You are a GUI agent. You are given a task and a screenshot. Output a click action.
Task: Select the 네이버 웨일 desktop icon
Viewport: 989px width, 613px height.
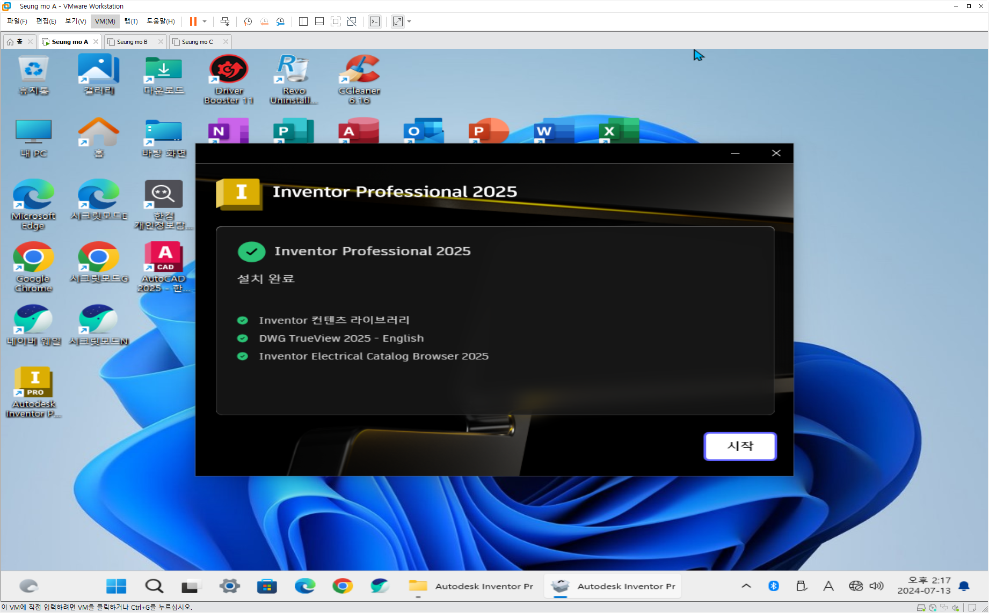(x=34, y=326)
